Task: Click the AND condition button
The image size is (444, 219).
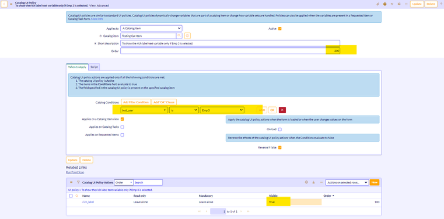Action: 262,110
